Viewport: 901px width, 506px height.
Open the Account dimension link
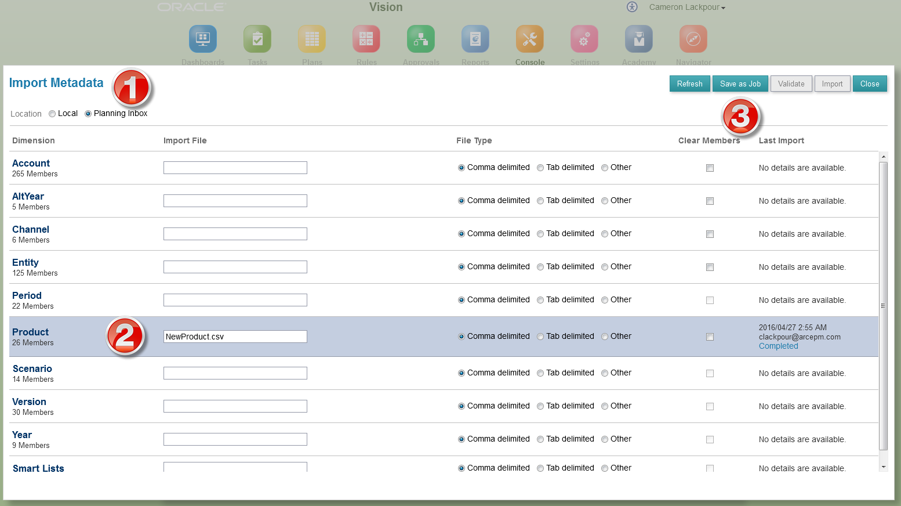pyautogui.click(x=31, y=164)
